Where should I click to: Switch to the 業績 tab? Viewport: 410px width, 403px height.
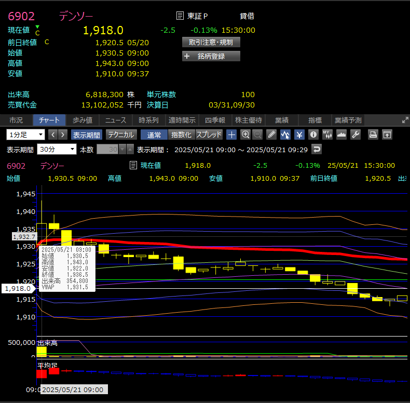pos(282,120)
